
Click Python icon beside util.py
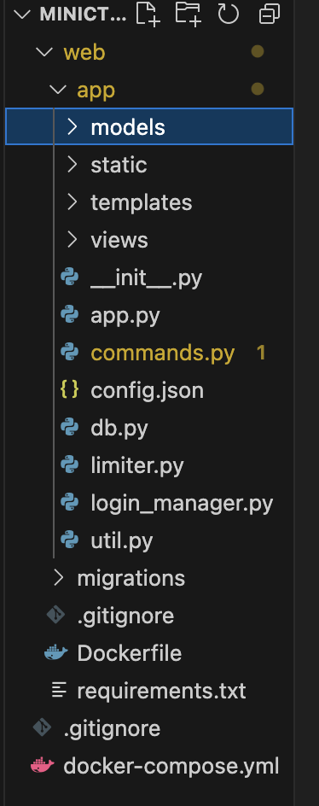point(69,540)
